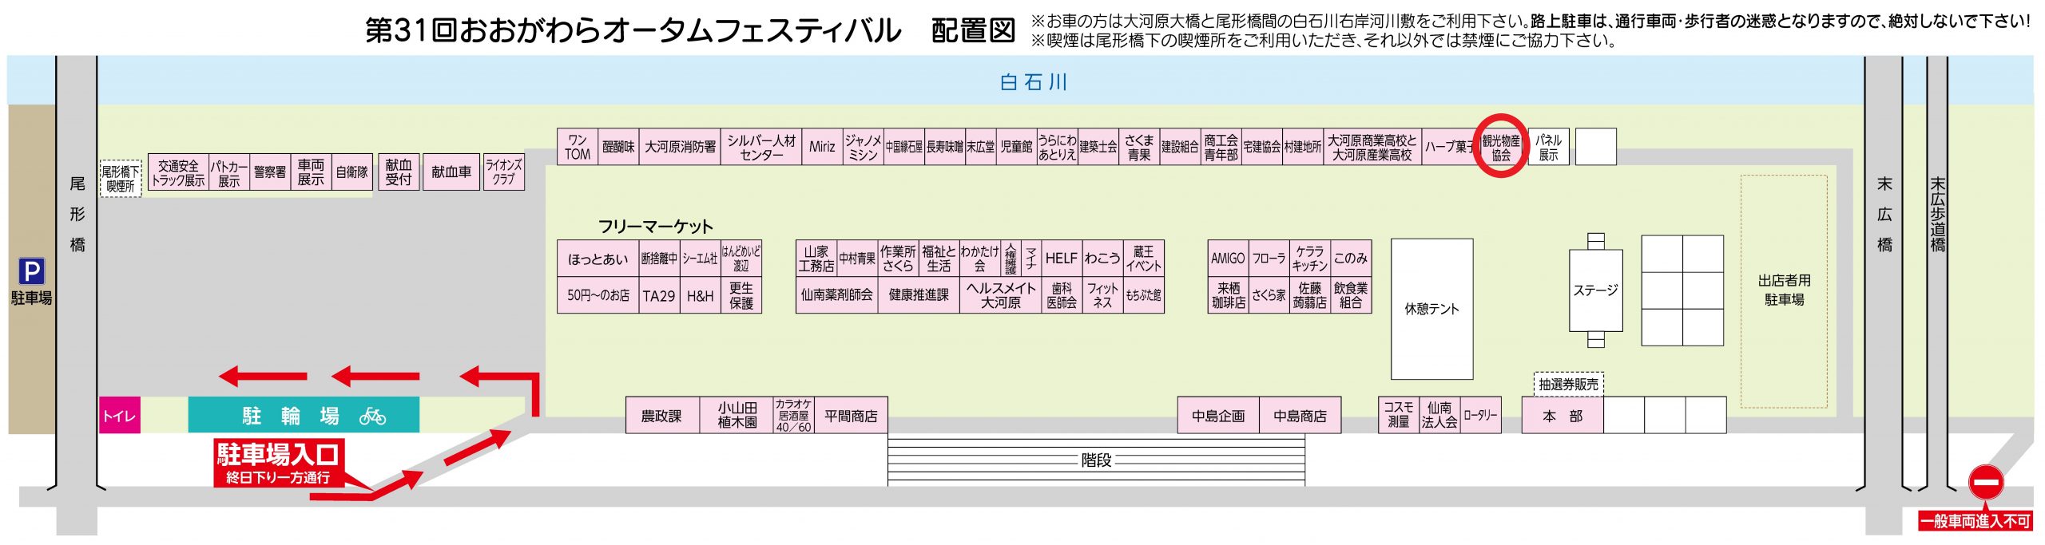2045x545 pixels.
Task: Select the シルバー人材センター booth
Action: coord(761,147)
